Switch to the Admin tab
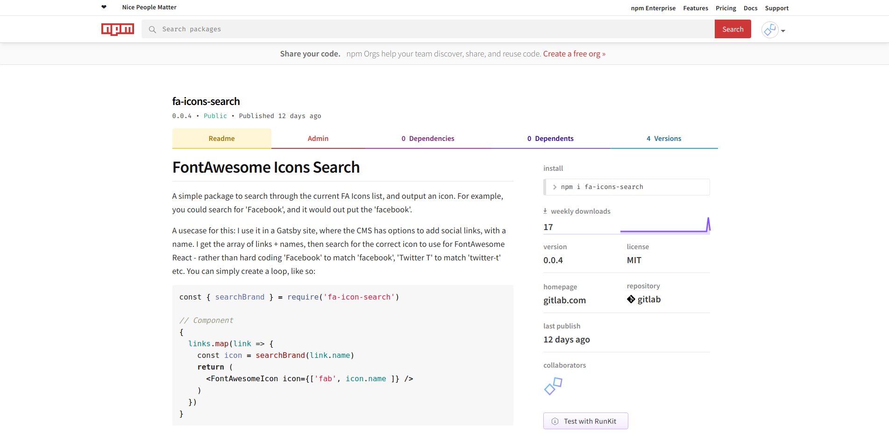 click(318, 138)
